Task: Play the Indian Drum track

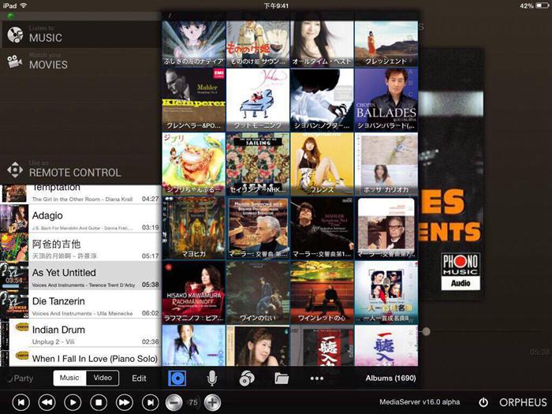Action: pyautogui.click(x=80, y=333)
